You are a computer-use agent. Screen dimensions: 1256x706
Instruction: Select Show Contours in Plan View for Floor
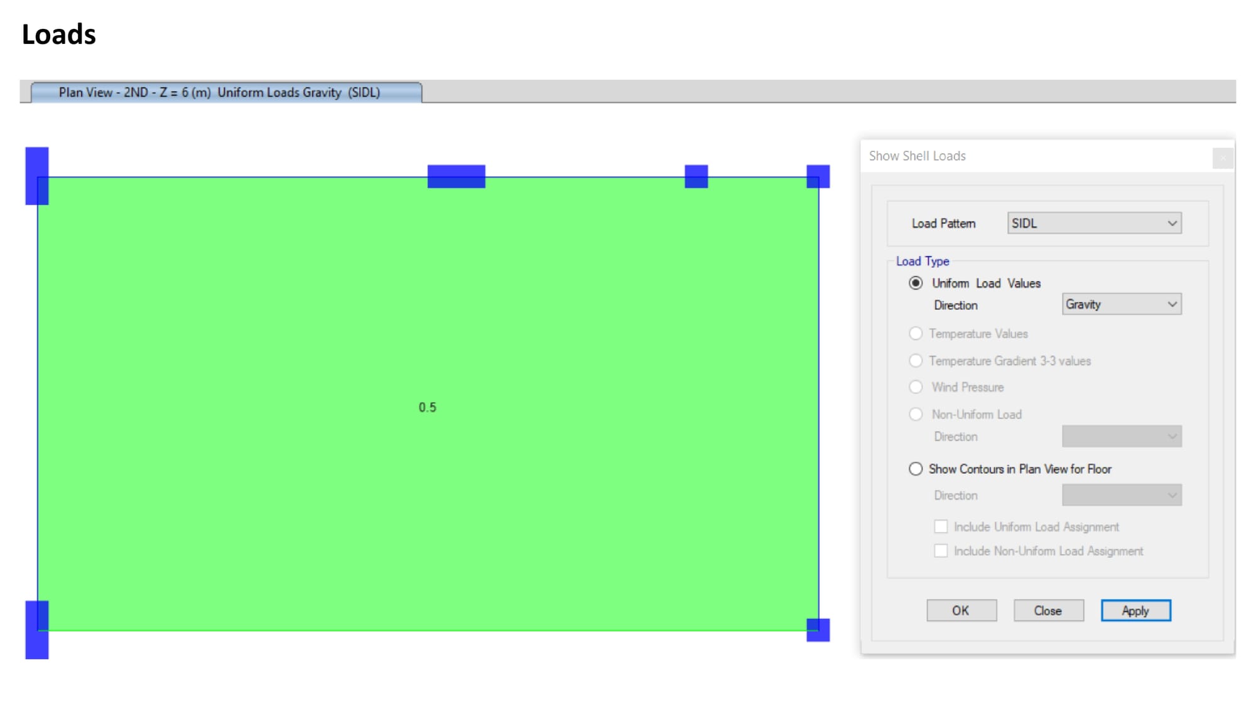pyautogui.click(x=916, y=469)
